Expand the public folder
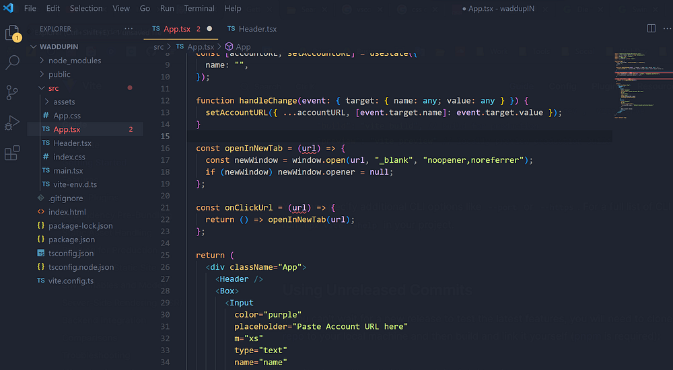The height and width of the screenshot is (370, 673). point(42,74)
